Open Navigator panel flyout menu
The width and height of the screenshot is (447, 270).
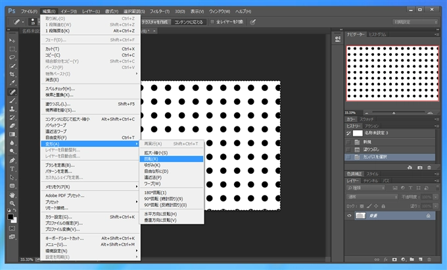(x=436, y=34)
